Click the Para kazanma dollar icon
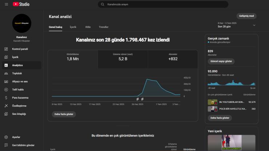 (x=6, y=98)
